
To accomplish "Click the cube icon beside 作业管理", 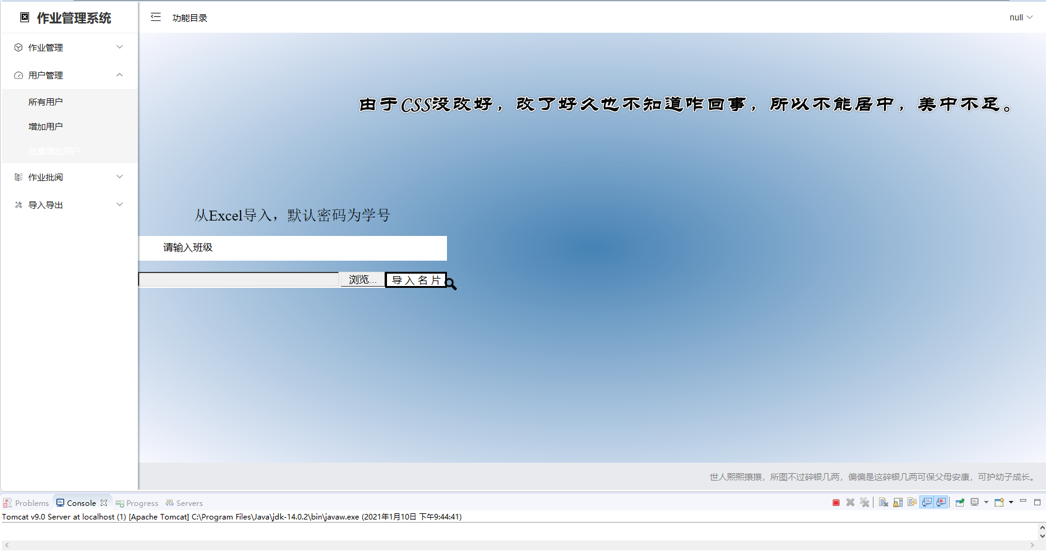I will coord(19,48).
